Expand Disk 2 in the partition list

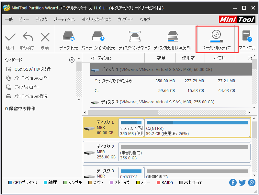point(94,102)
